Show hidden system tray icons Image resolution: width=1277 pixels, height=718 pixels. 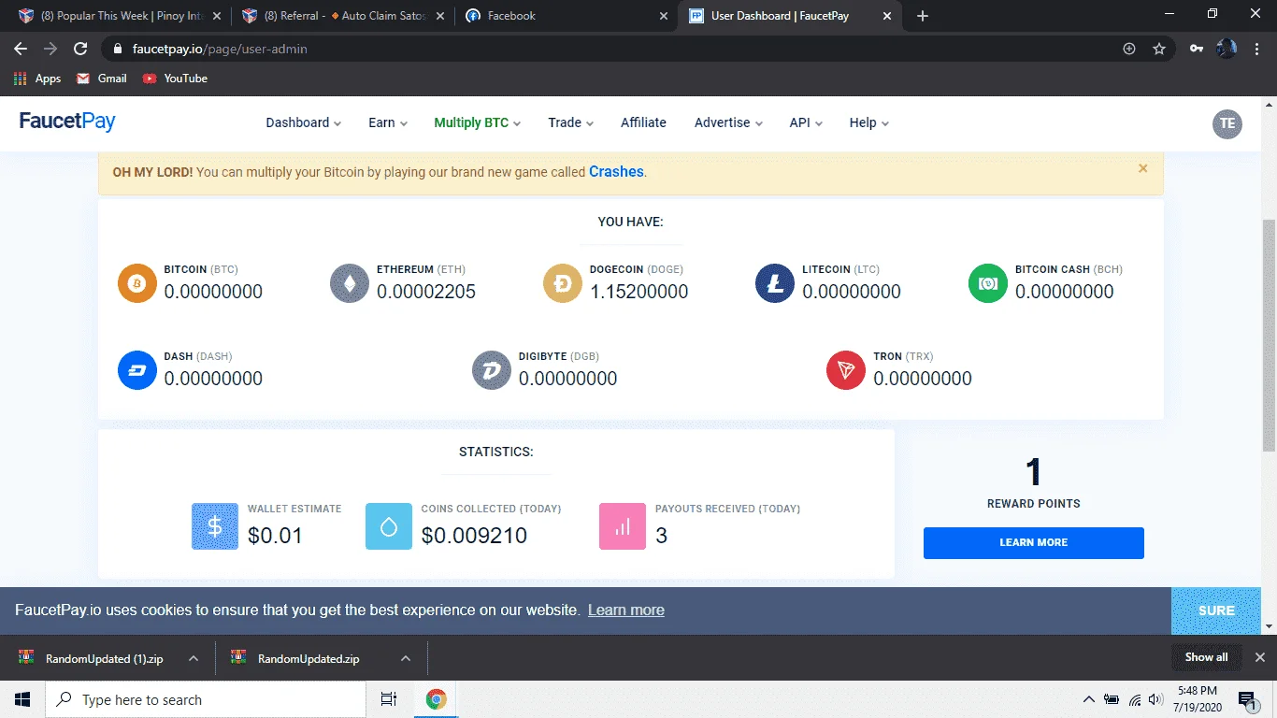[1088, 699]
